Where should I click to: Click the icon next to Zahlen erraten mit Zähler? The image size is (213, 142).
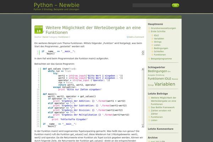pos(149,111)
